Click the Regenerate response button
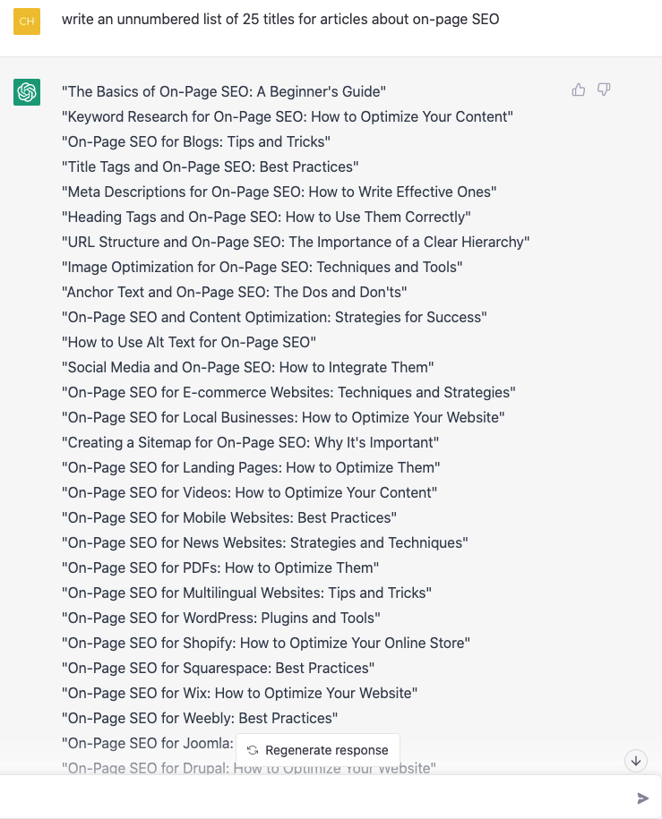 coord(318,750)
